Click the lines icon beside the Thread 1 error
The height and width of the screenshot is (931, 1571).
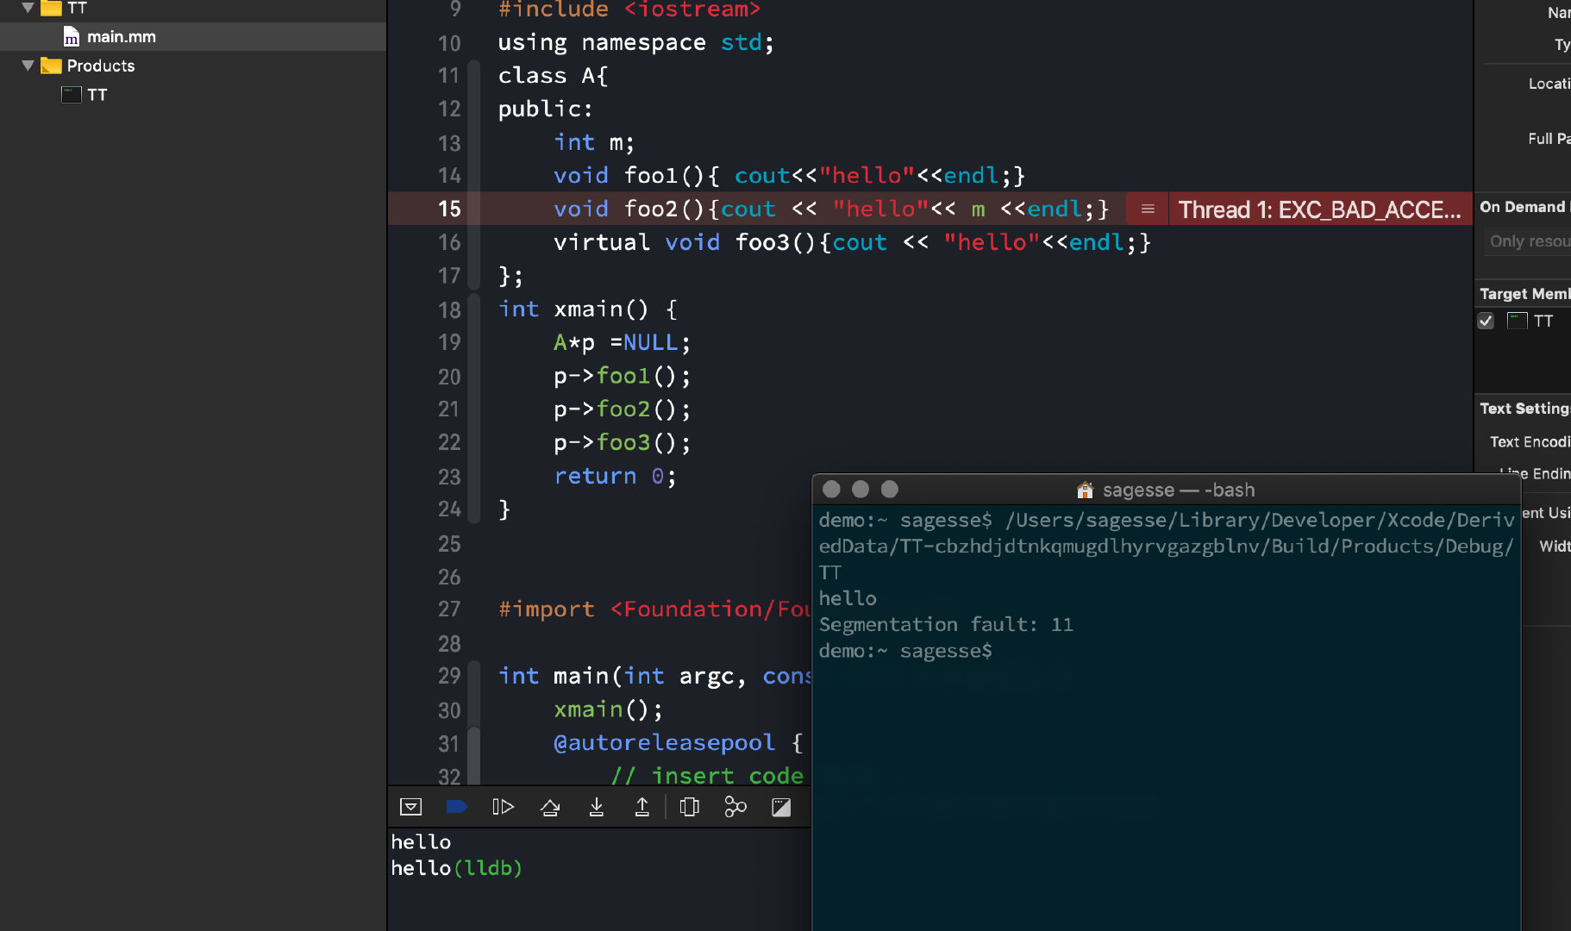(1148, 209)
